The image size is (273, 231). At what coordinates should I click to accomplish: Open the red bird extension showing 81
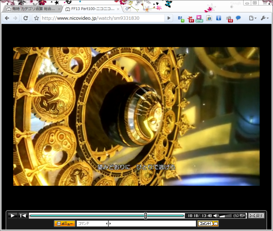[191, 19]
